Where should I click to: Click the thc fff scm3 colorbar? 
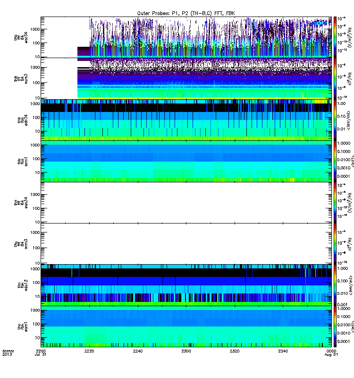point(335,244)
